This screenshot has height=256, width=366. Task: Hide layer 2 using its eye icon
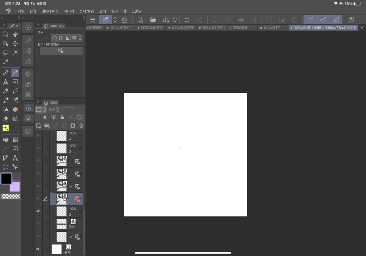tap(38, 211)
